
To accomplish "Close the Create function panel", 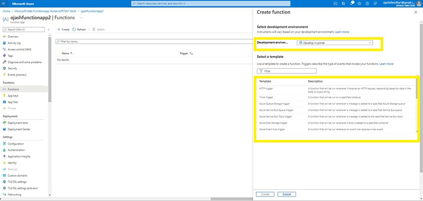I will (x=416, y=12).
